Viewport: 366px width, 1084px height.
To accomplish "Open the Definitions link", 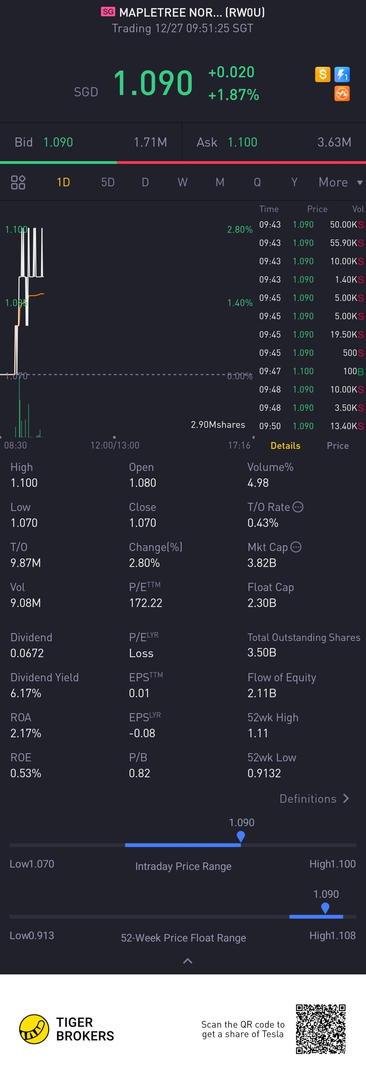I will pyautogui.click(x=314, y=798).
